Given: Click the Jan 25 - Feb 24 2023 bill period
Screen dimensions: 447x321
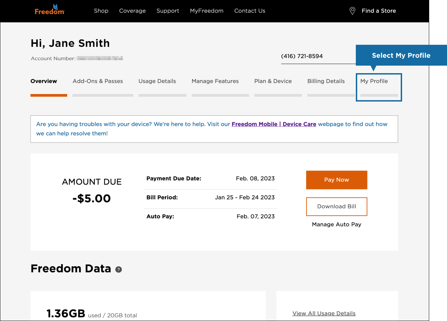Looking at the screenshot, I should pos(245,197).
